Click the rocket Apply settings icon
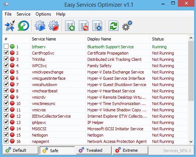 pos(10,26)
